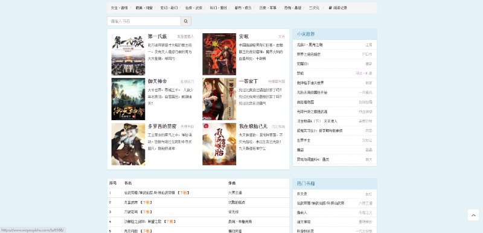Open the 仙侠·武侠 category

(x=194, y=8)
